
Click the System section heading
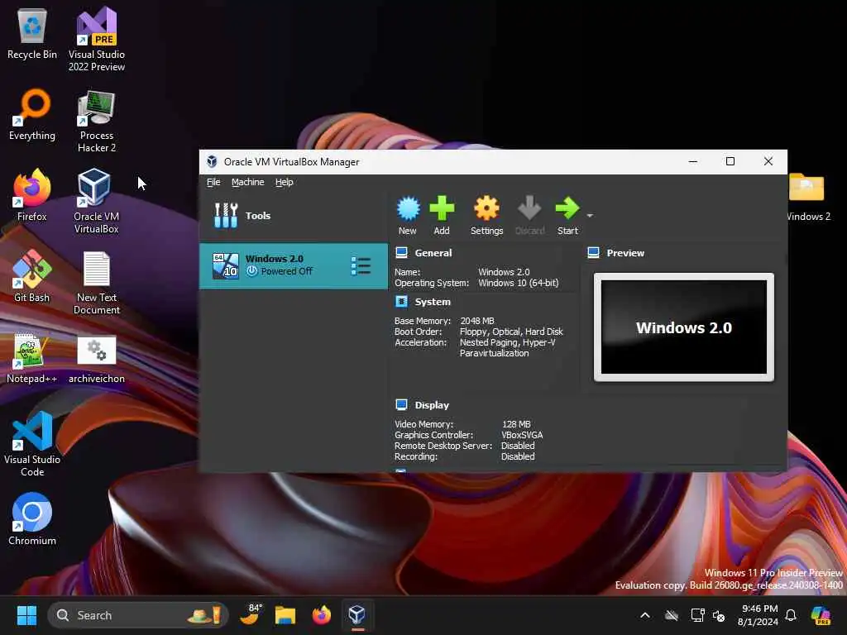click(432, 302)
